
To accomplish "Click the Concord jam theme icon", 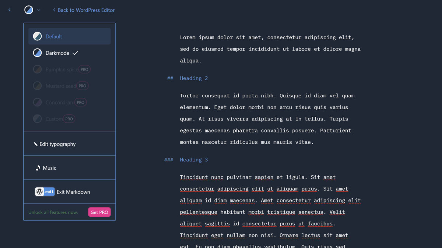I will 37,103.
